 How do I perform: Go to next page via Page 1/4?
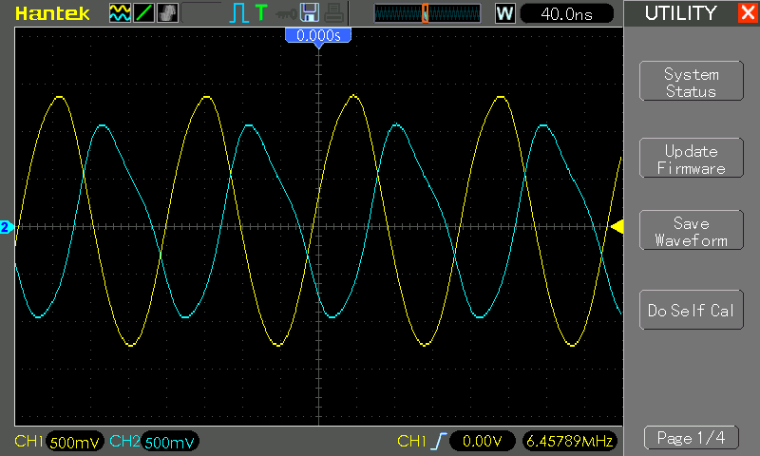point(692,438)
